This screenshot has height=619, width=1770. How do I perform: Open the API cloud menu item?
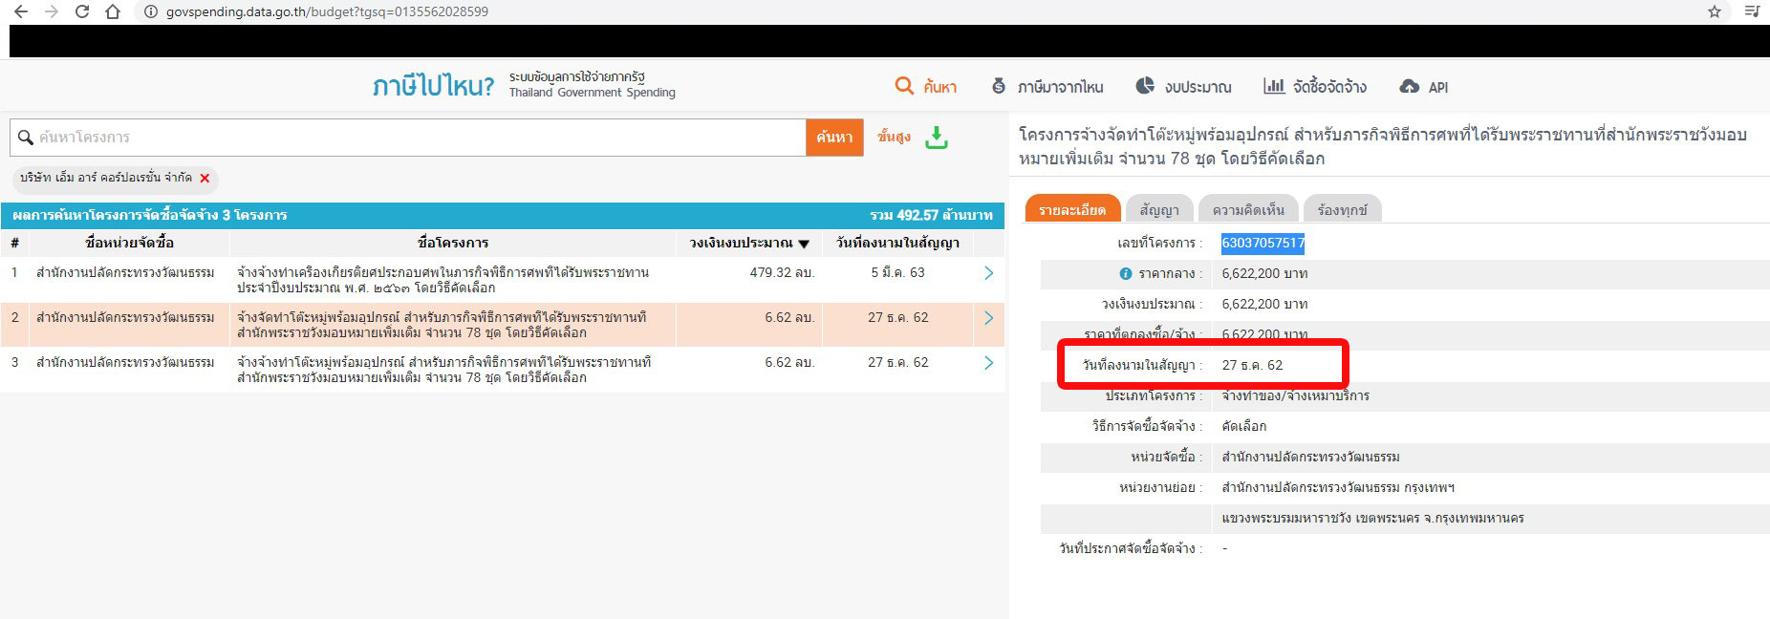1423,87
